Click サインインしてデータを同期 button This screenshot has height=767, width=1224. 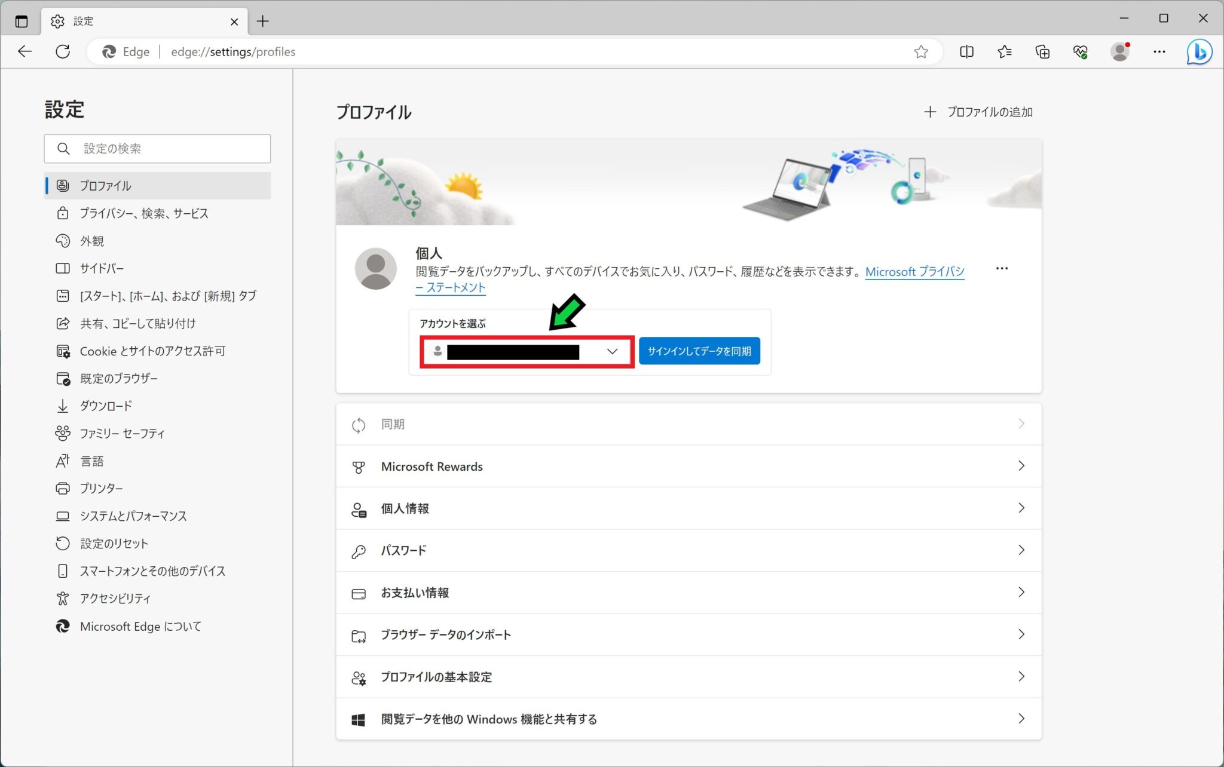[x=699, y=351]
